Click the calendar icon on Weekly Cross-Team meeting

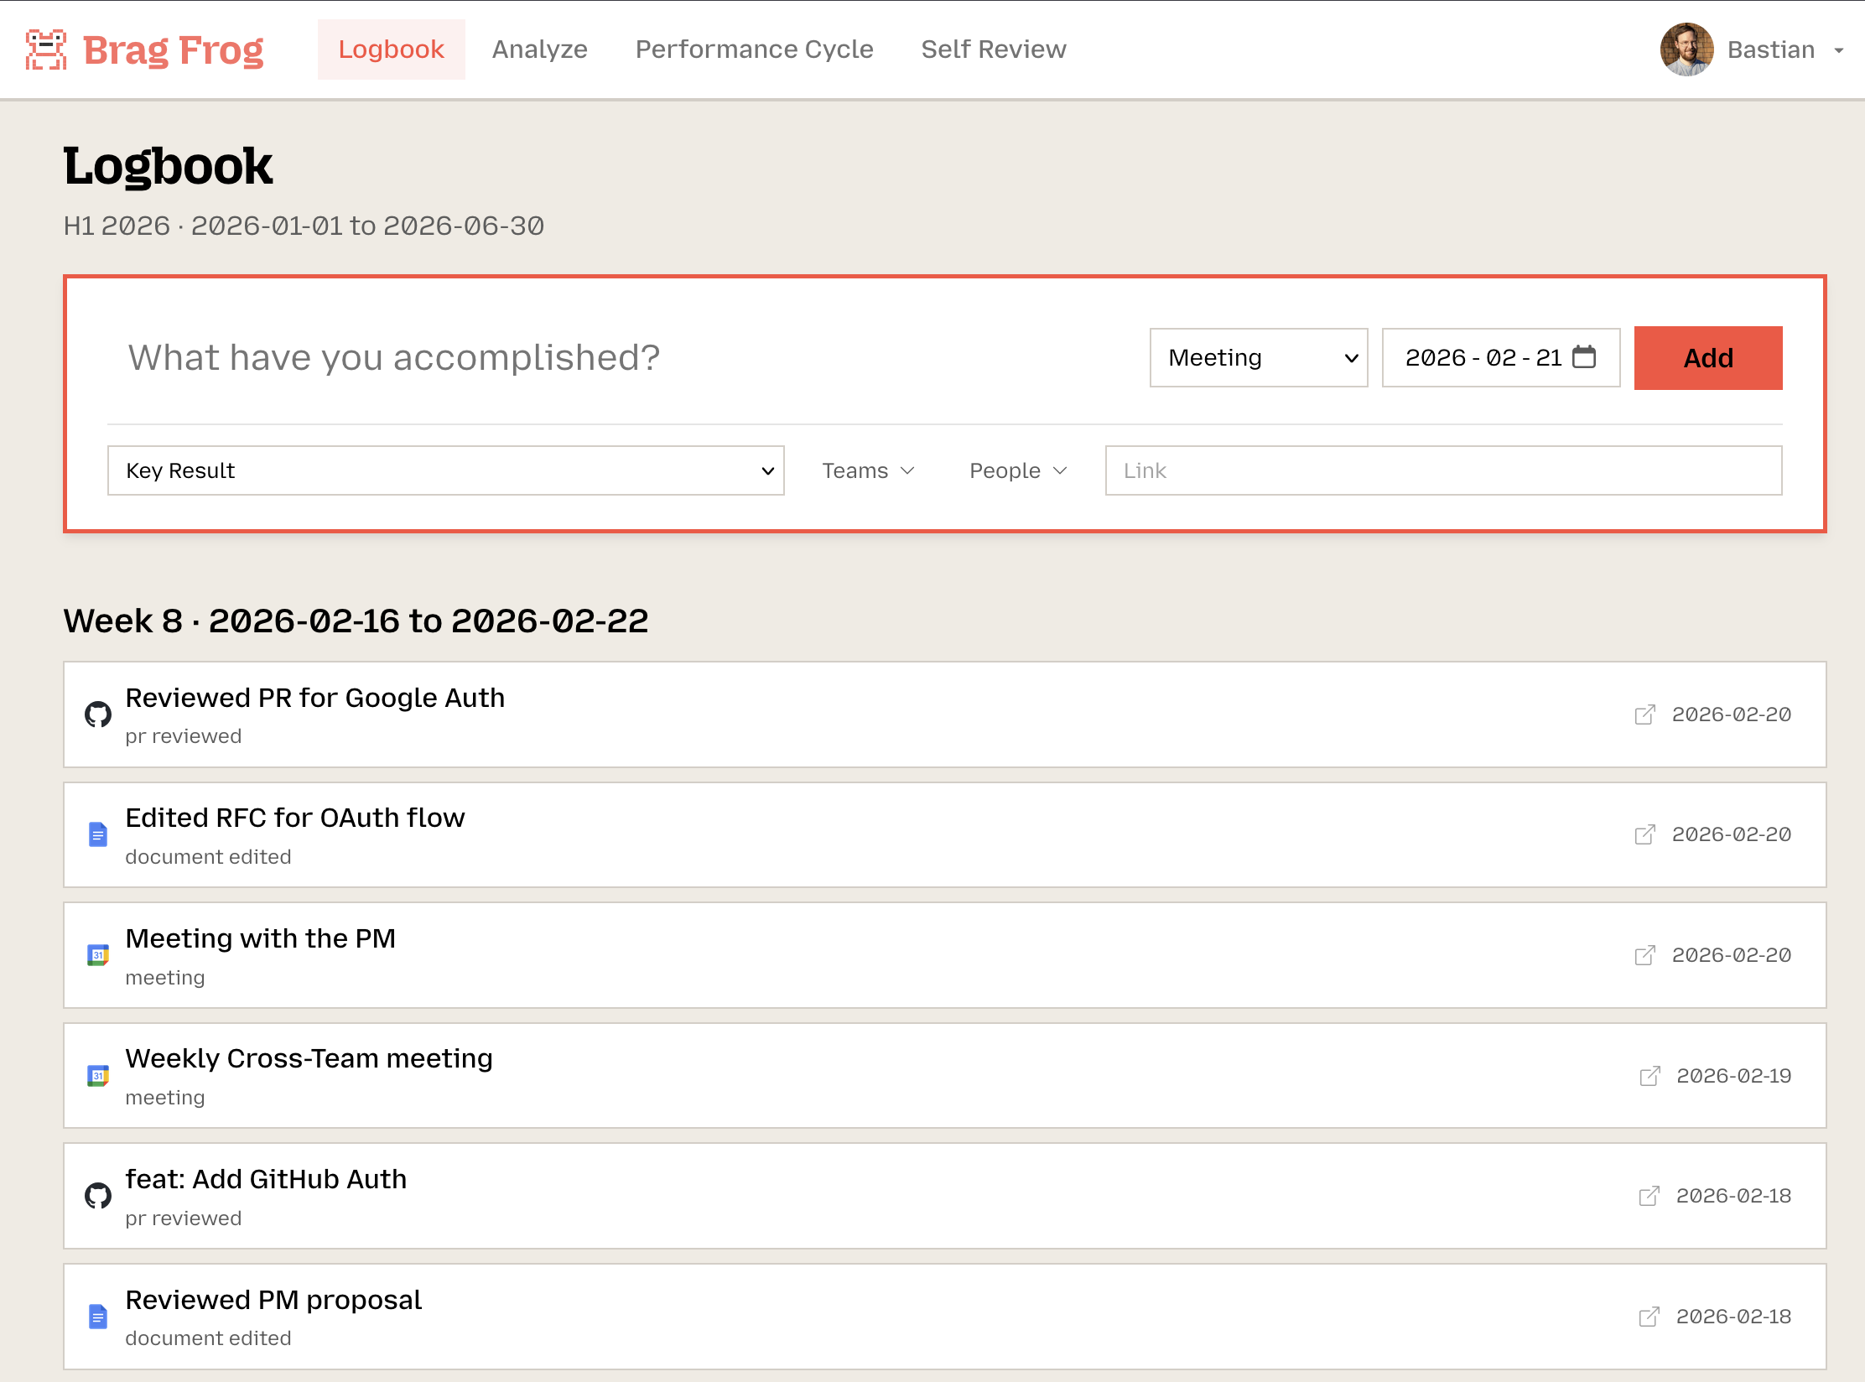98,1075
